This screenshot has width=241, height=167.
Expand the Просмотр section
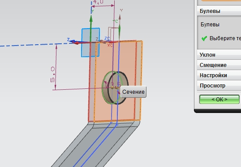[x=219, y=85]
